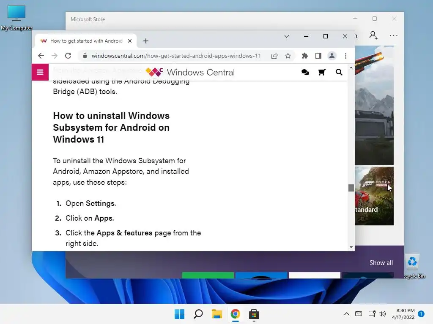Viewport: 433px width, 324px height.
Task: Open Chrome three-dot menu
Action: point(345,56)
